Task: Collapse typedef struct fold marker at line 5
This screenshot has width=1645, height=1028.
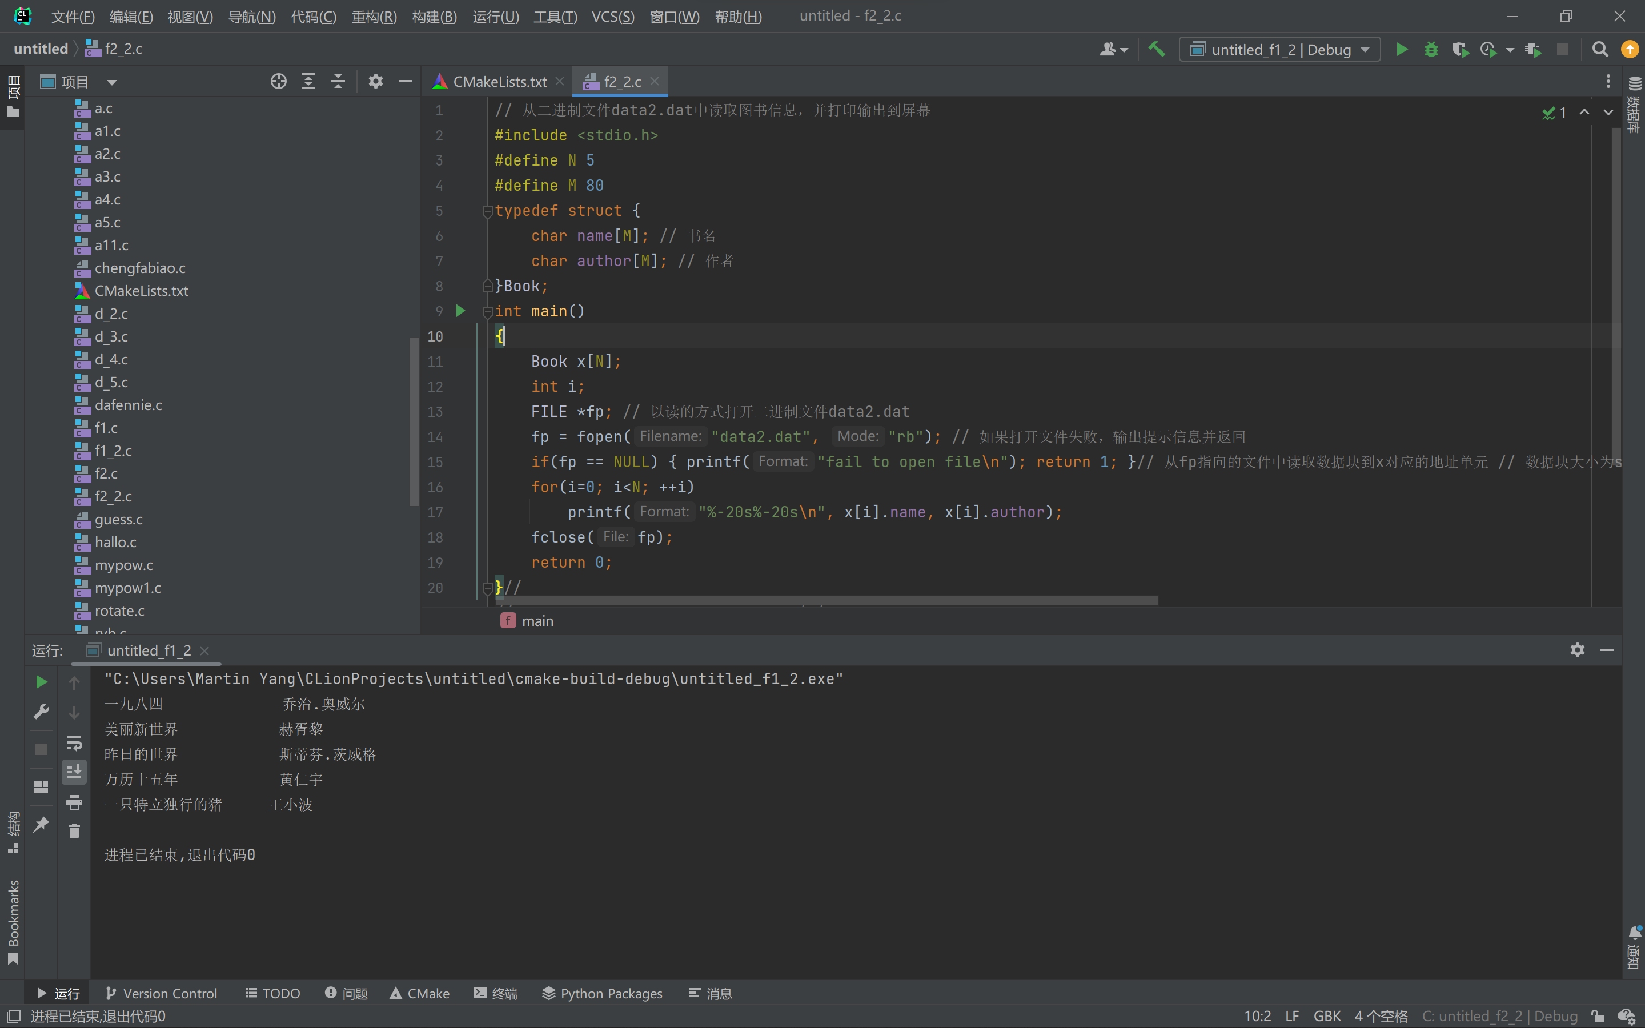Action: (x=487, y=211)
